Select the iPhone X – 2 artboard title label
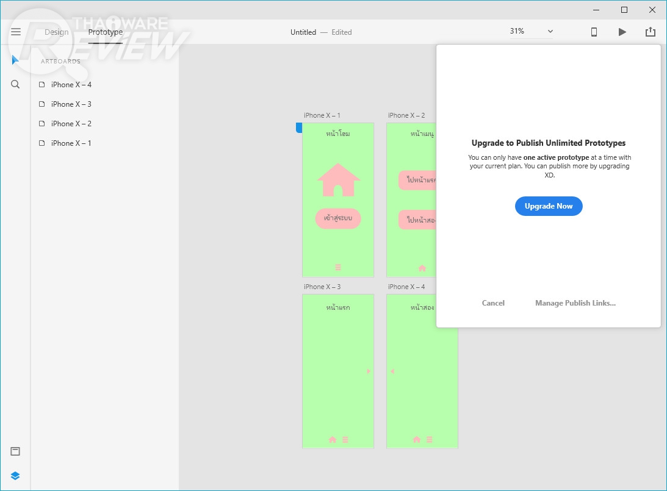This screenshot has height=491, width=667. click(406, 115)
